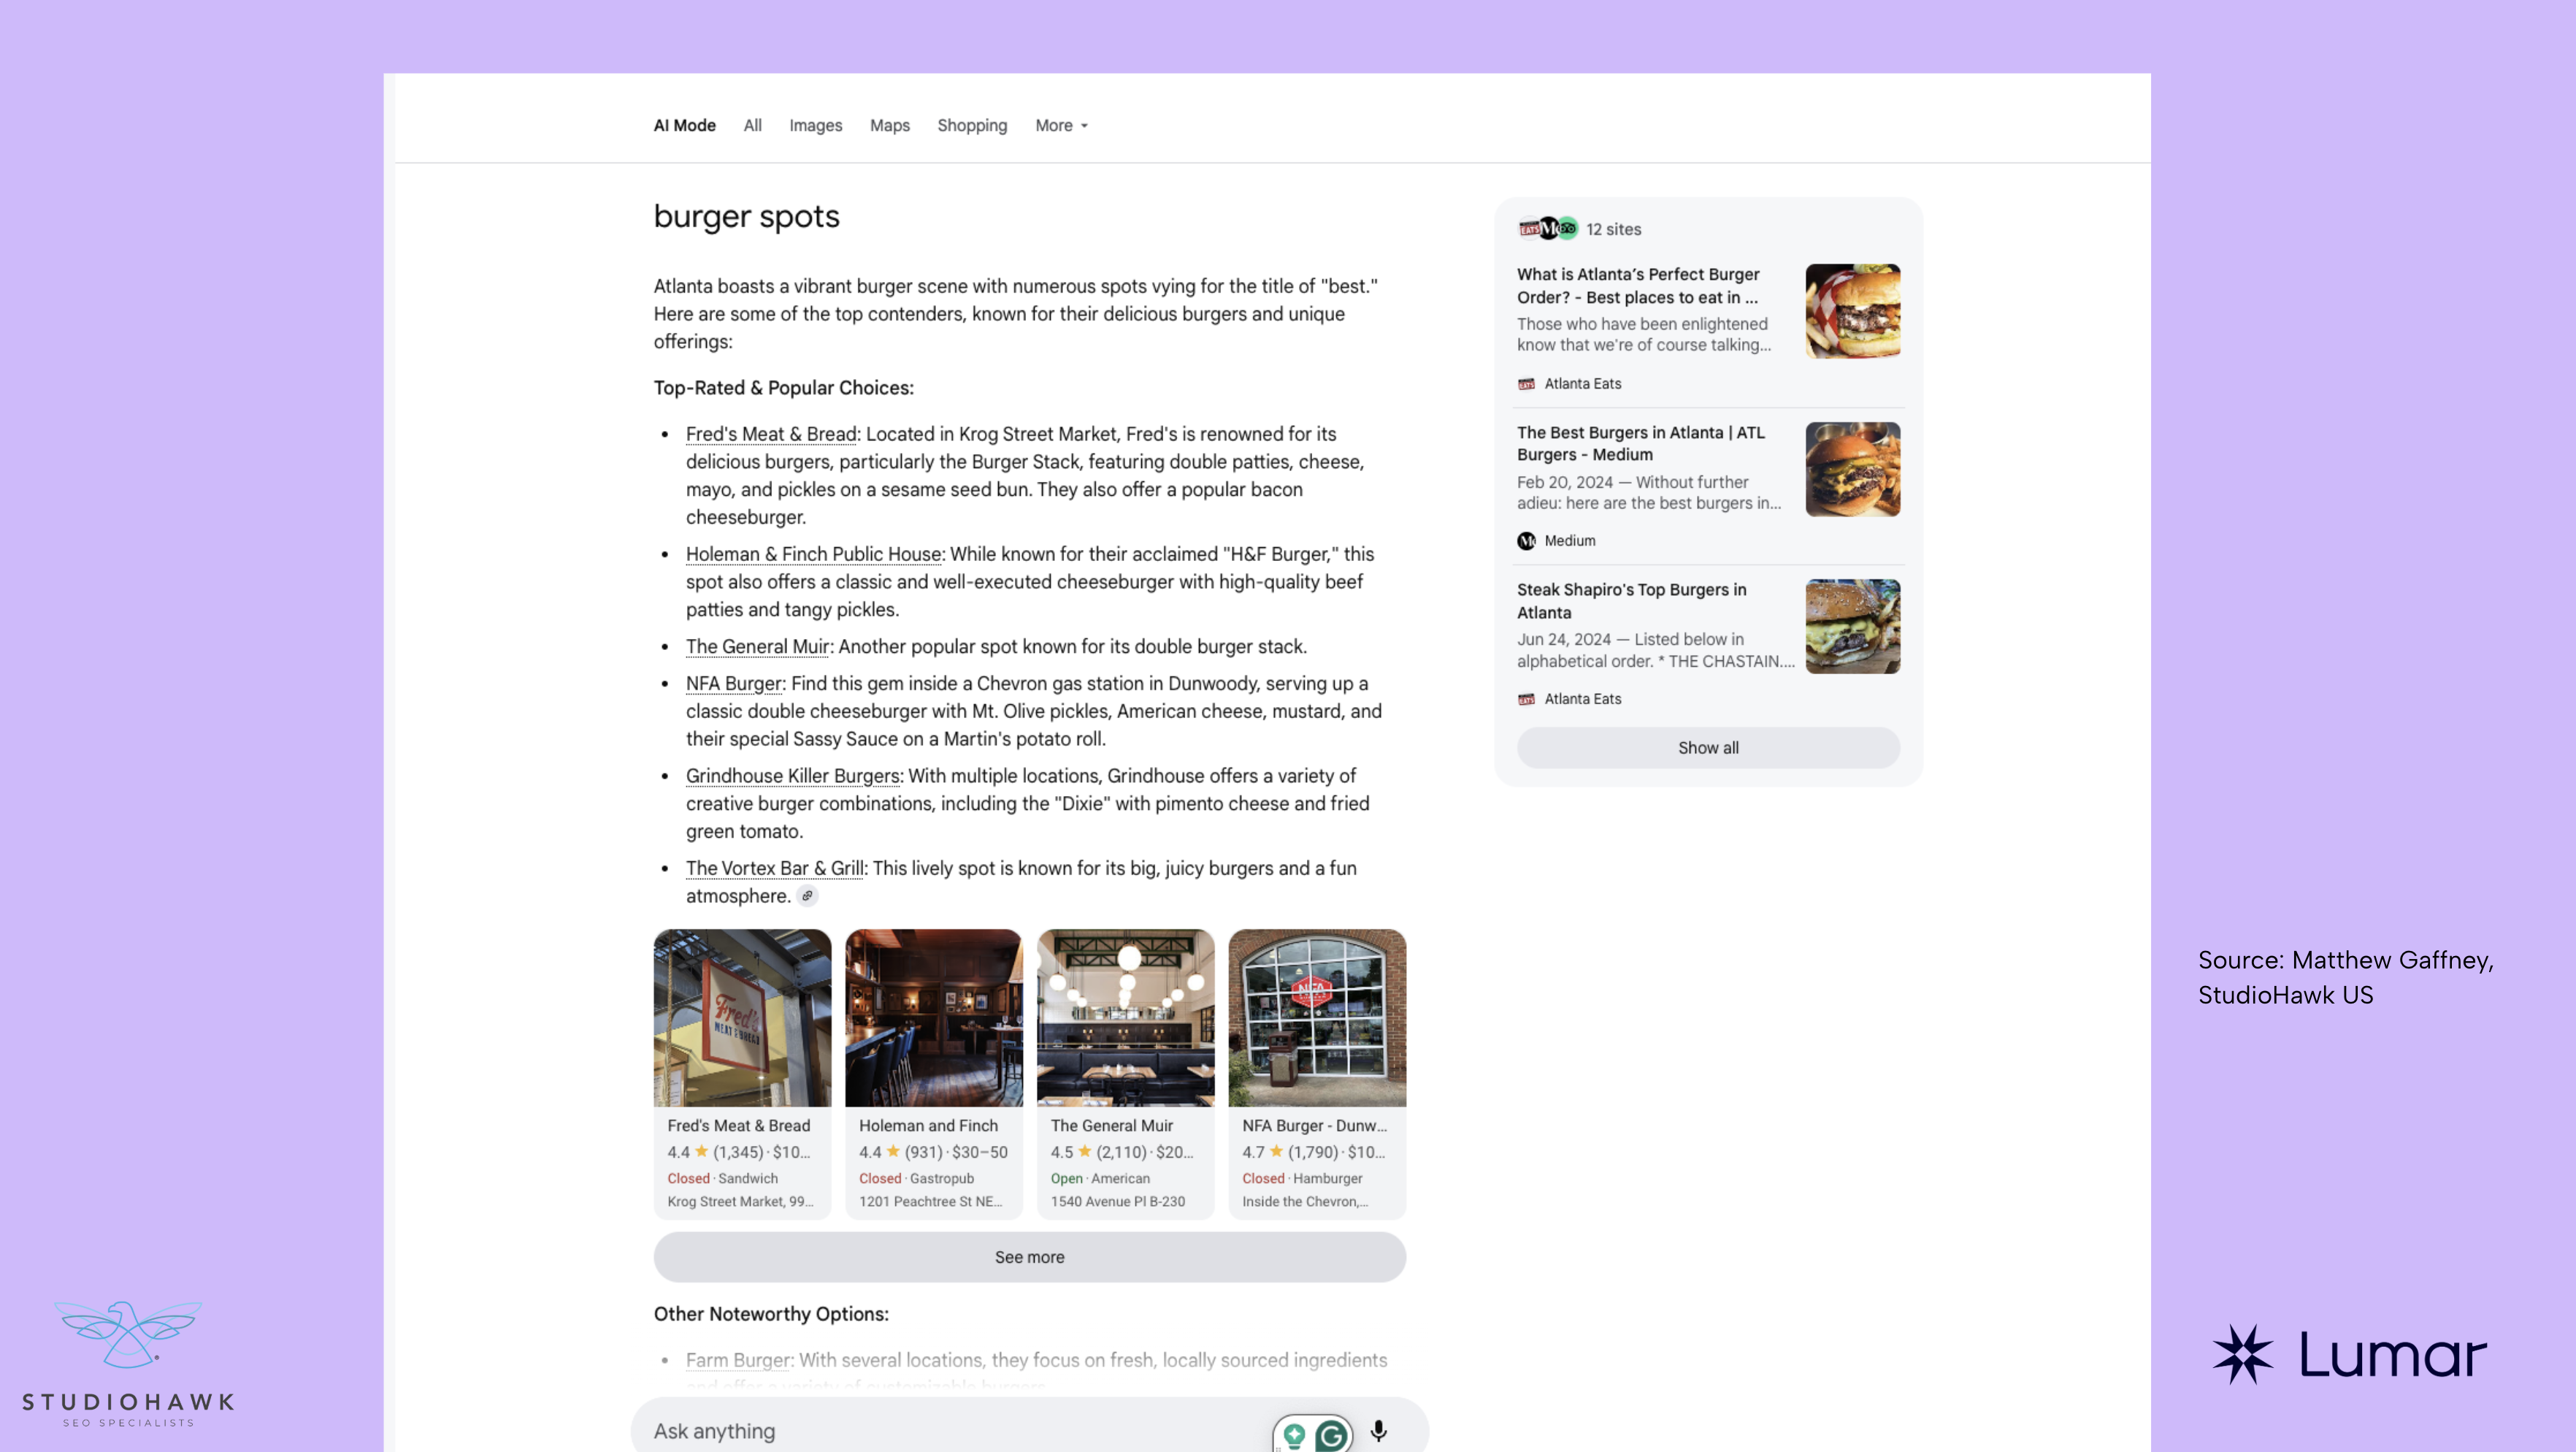Click the 'NFA Burger - Dunw...' card title
The image size is (2576, 1452).
pos(1314,1125)
